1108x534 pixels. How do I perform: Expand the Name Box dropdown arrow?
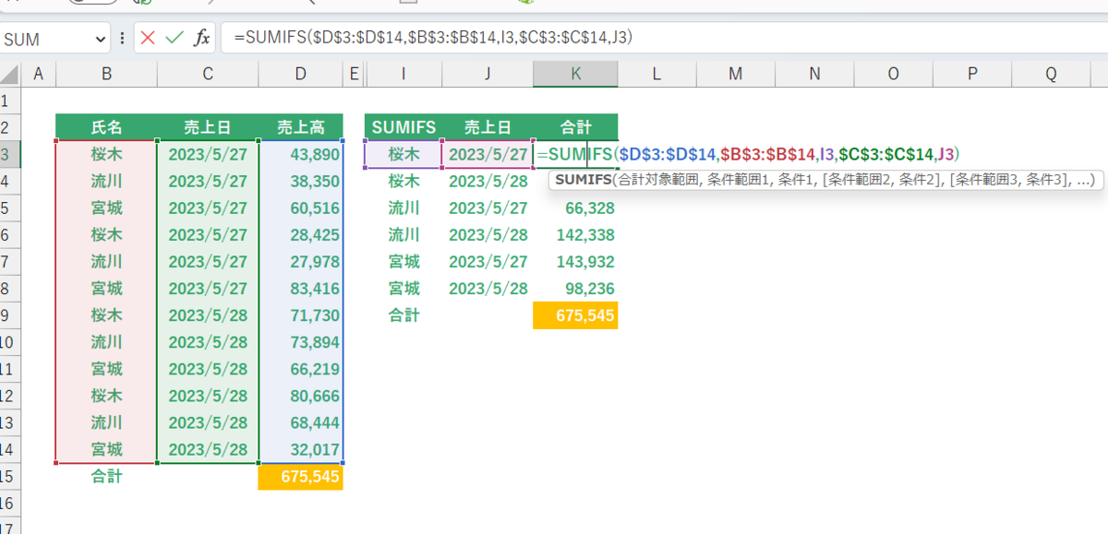click(x=101, y=39)
